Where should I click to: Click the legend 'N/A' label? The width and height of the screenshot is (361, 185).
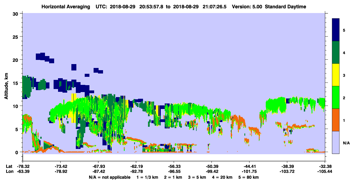click(x=346, y=143)
